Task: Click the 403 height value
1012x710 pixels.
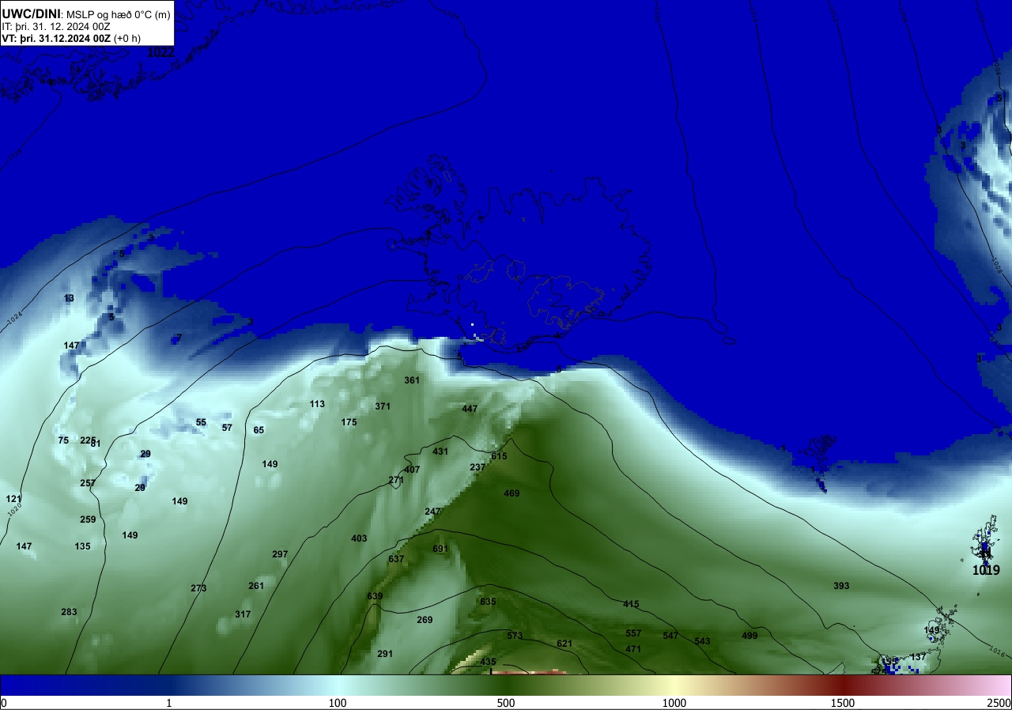Action: 359,538
